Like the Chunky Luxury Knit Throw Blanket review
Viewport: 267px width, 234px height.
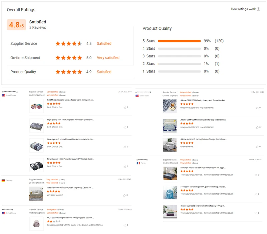click(x=257, y=108)
